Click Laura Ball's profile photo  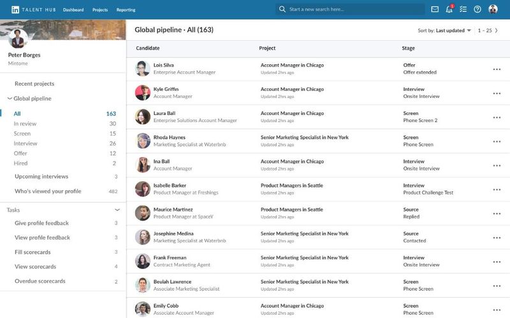(x=143, y=117)
